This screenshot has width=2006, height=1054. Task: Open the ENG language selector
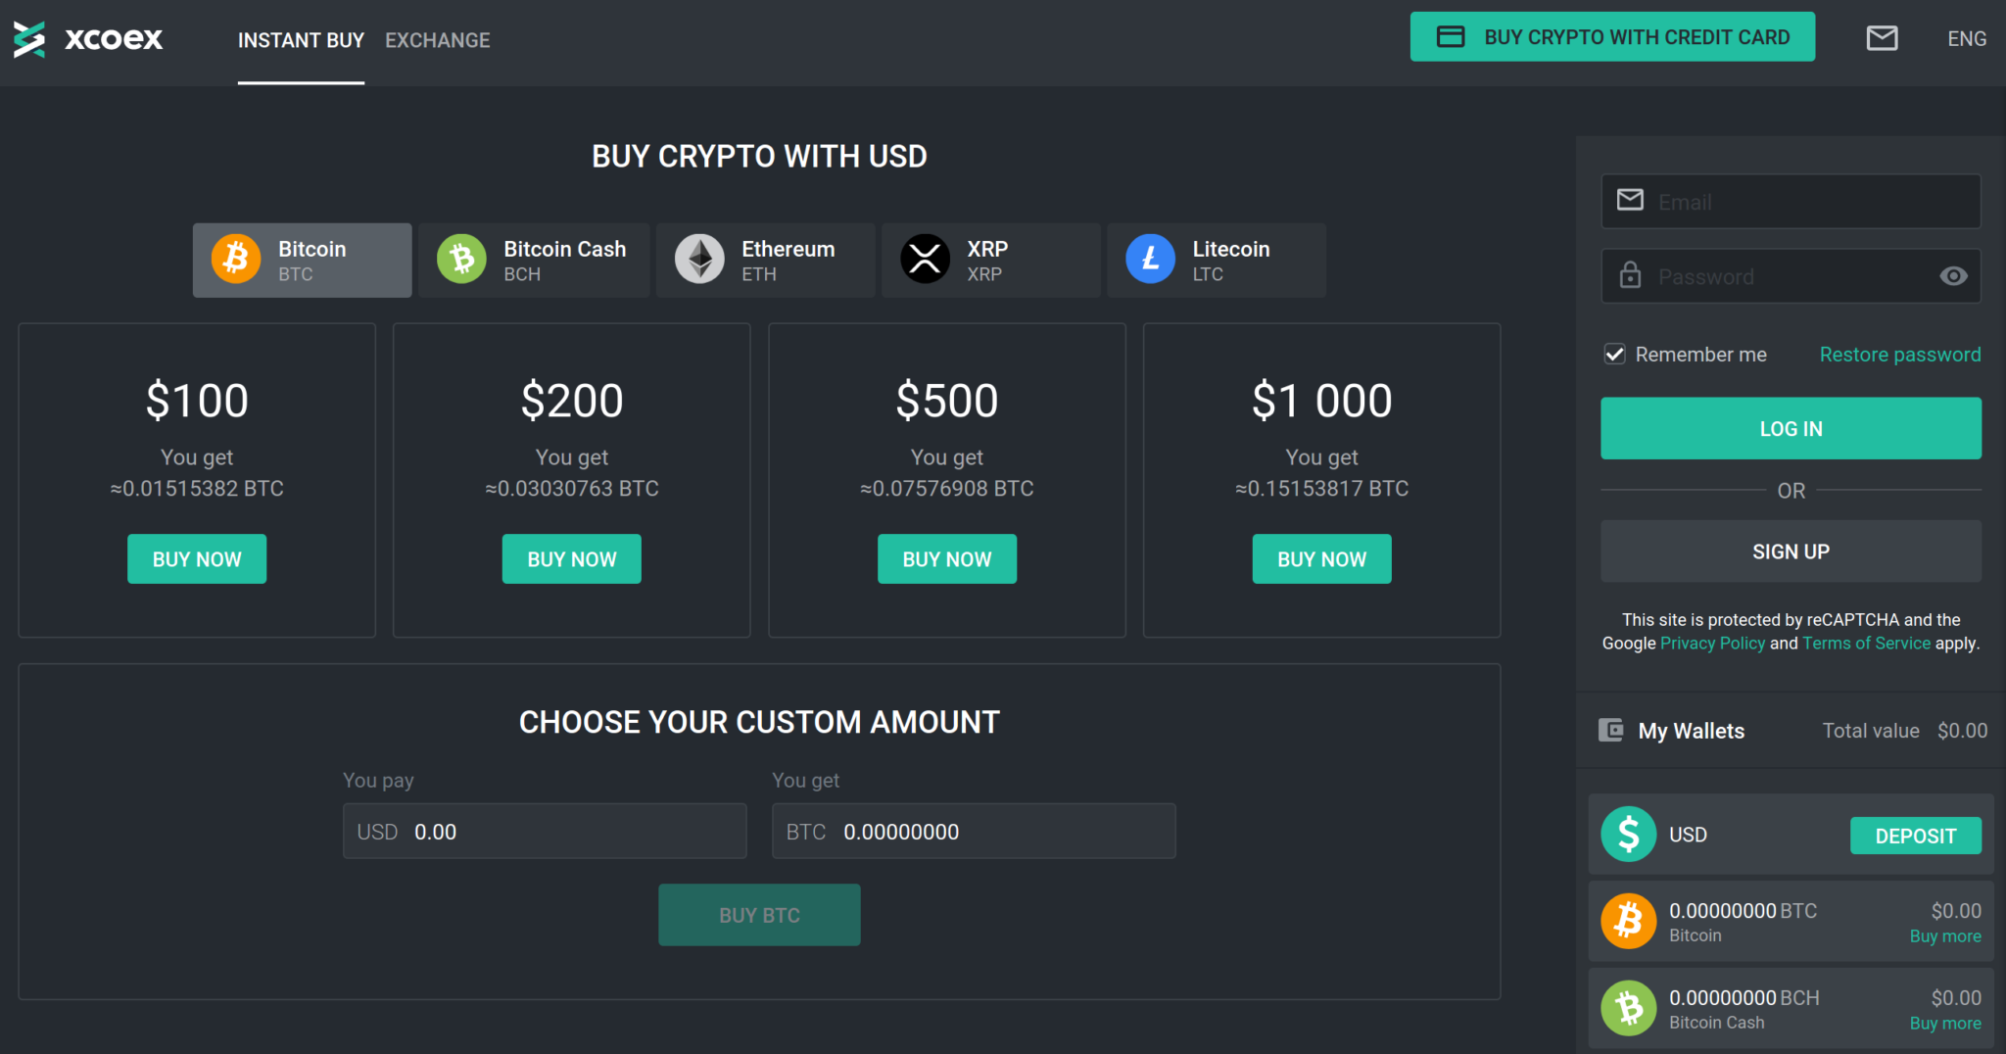click(1966, 39)
